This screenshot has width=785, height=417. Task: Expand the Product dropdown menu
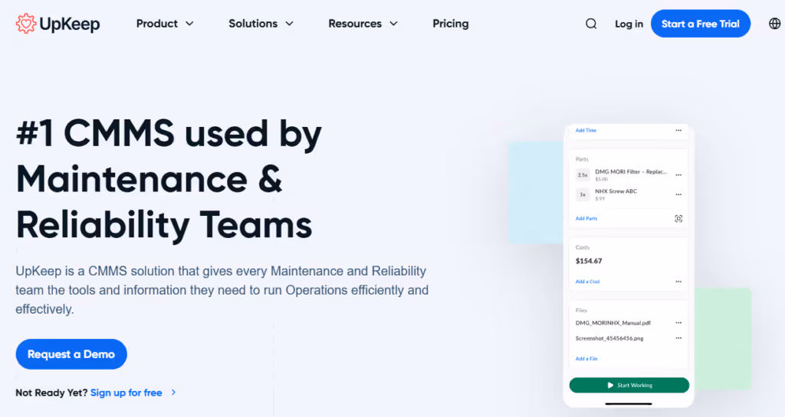point(165,24)
